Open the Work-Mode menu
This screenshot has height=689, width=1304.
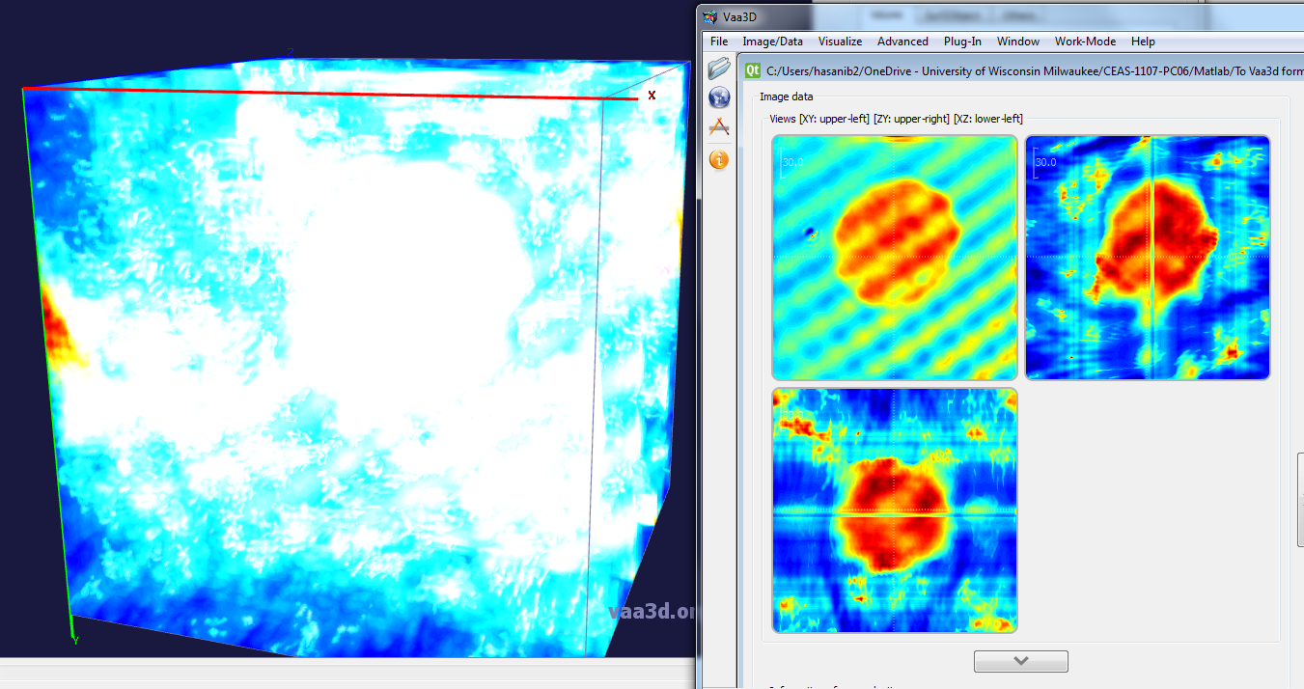pyautogui.click(x=1085, y=41)
